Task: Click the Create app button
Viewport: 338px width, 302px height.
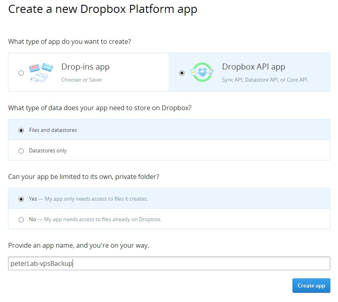Action: tap(311, 286)
